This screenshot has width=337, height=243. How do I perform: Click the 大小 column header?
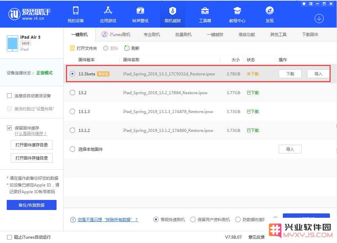236,60
